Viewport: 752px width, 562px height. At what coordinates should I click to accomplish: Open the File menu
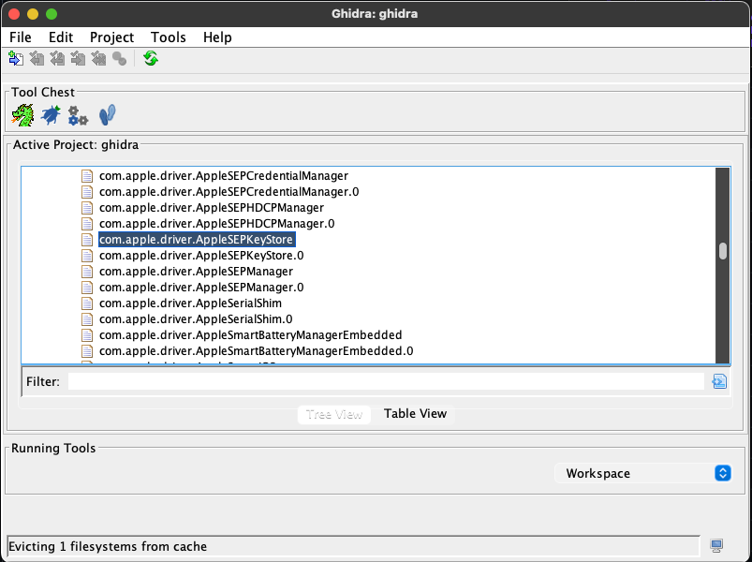click(21, 37)
